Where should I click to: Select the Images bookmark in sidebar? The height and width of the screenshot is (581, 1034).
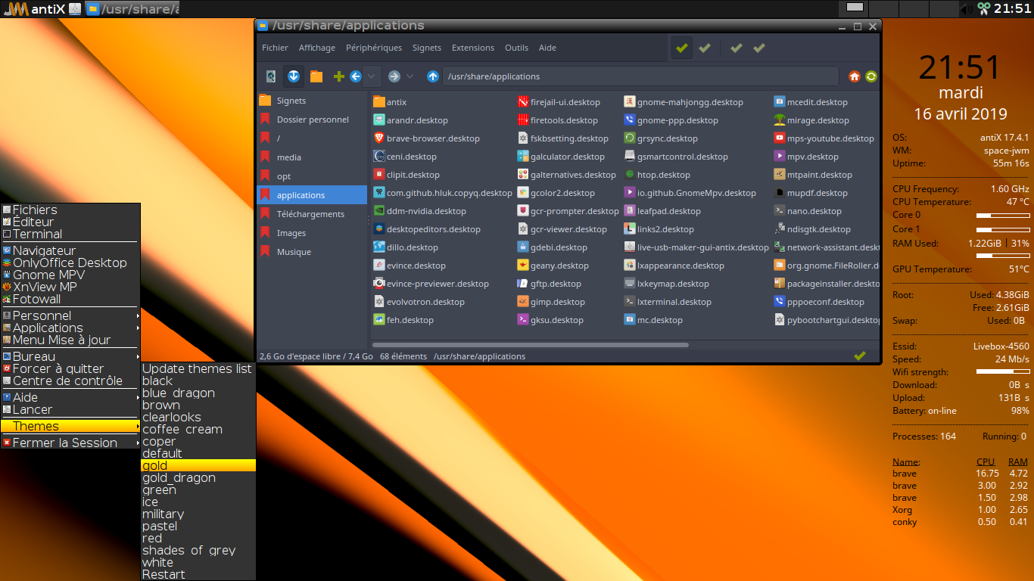click(x=312, y=233)
